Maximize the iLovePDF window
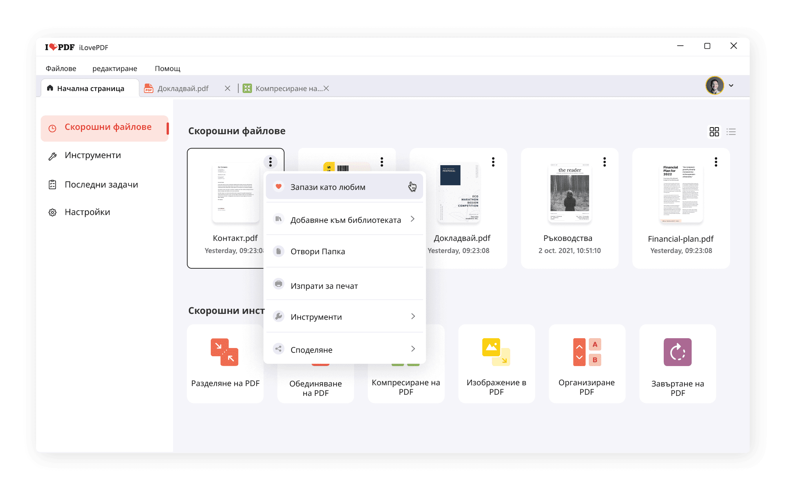 (x=707, y=46)
